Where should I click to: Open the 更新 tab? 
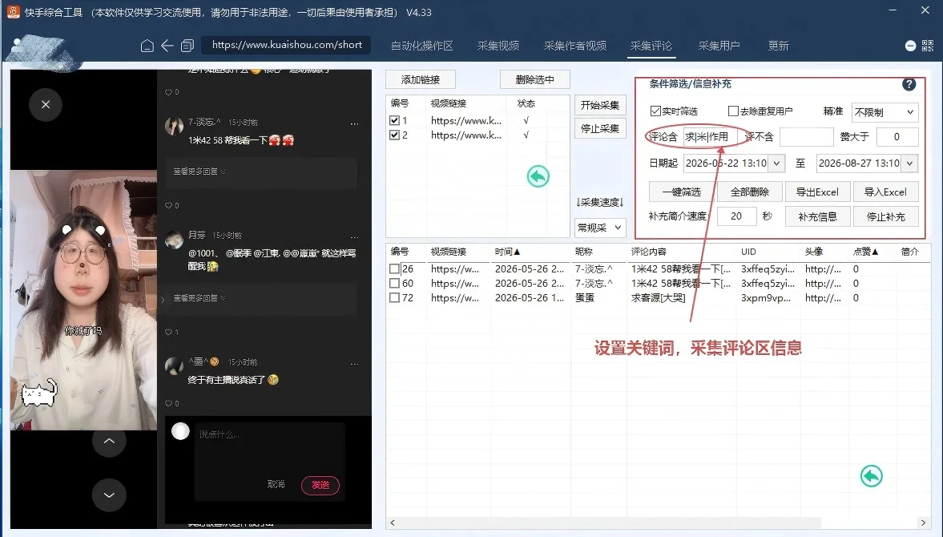778,46
